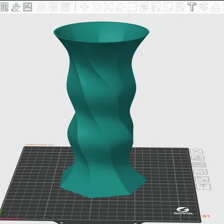Image resolution: width=224 pixels, height=224 pixels.
Task: Select the Move tool
Action: click(x=85, y=7)
